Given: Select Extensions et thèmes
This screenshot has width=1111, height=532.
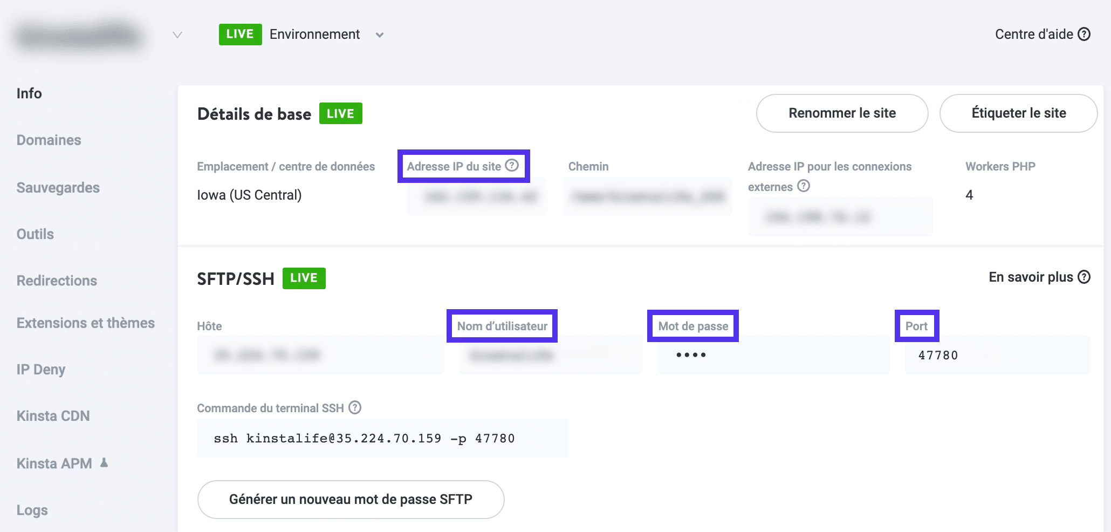Looking at the screenshot, I should [x=86, y=323].
